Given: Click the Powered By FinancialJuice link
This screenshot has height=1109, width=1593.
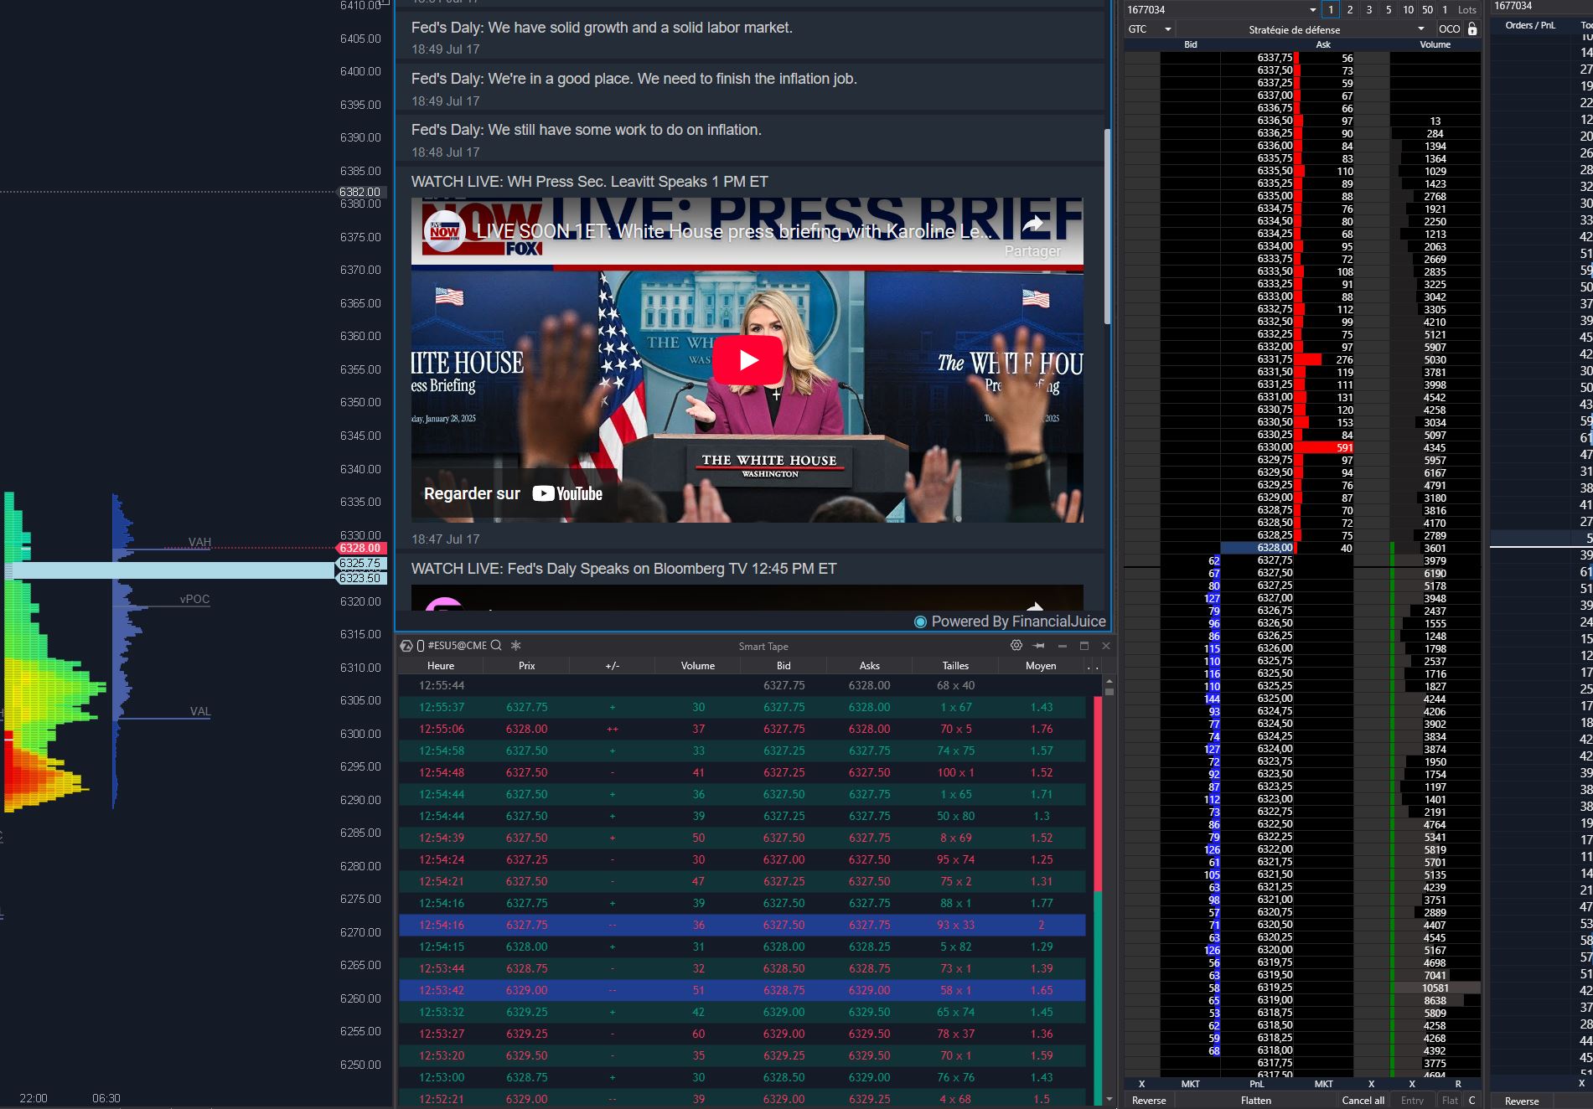Looking at the screenshot, I should point(1010,622).
